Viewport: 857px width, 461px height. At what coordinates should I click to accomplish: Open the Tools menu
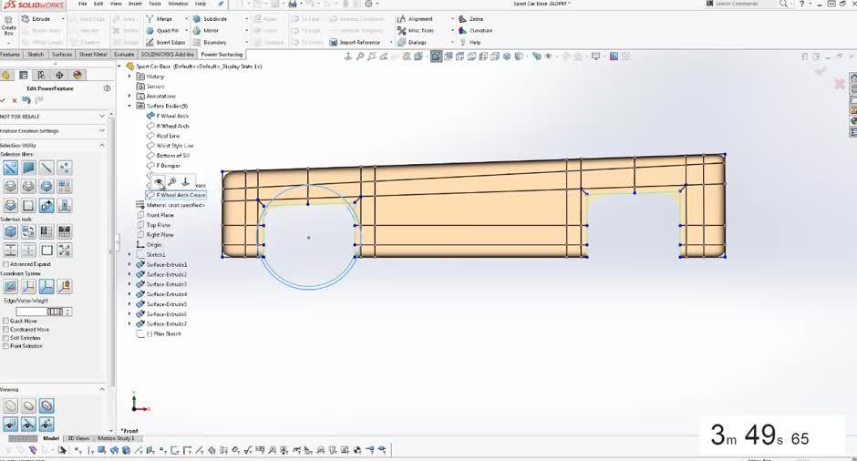pos(155,4)
